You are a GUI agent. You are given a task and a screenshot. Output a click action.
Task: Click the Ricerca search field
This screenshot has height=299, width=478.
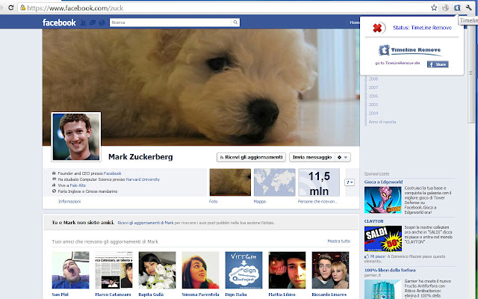click(x=171, y=22)
